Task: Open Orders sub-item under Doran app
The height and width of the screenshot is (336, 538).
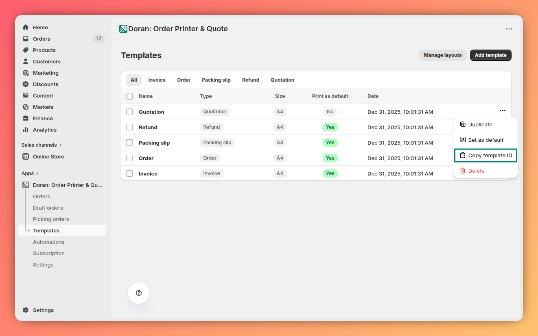Action: [42, 196]
